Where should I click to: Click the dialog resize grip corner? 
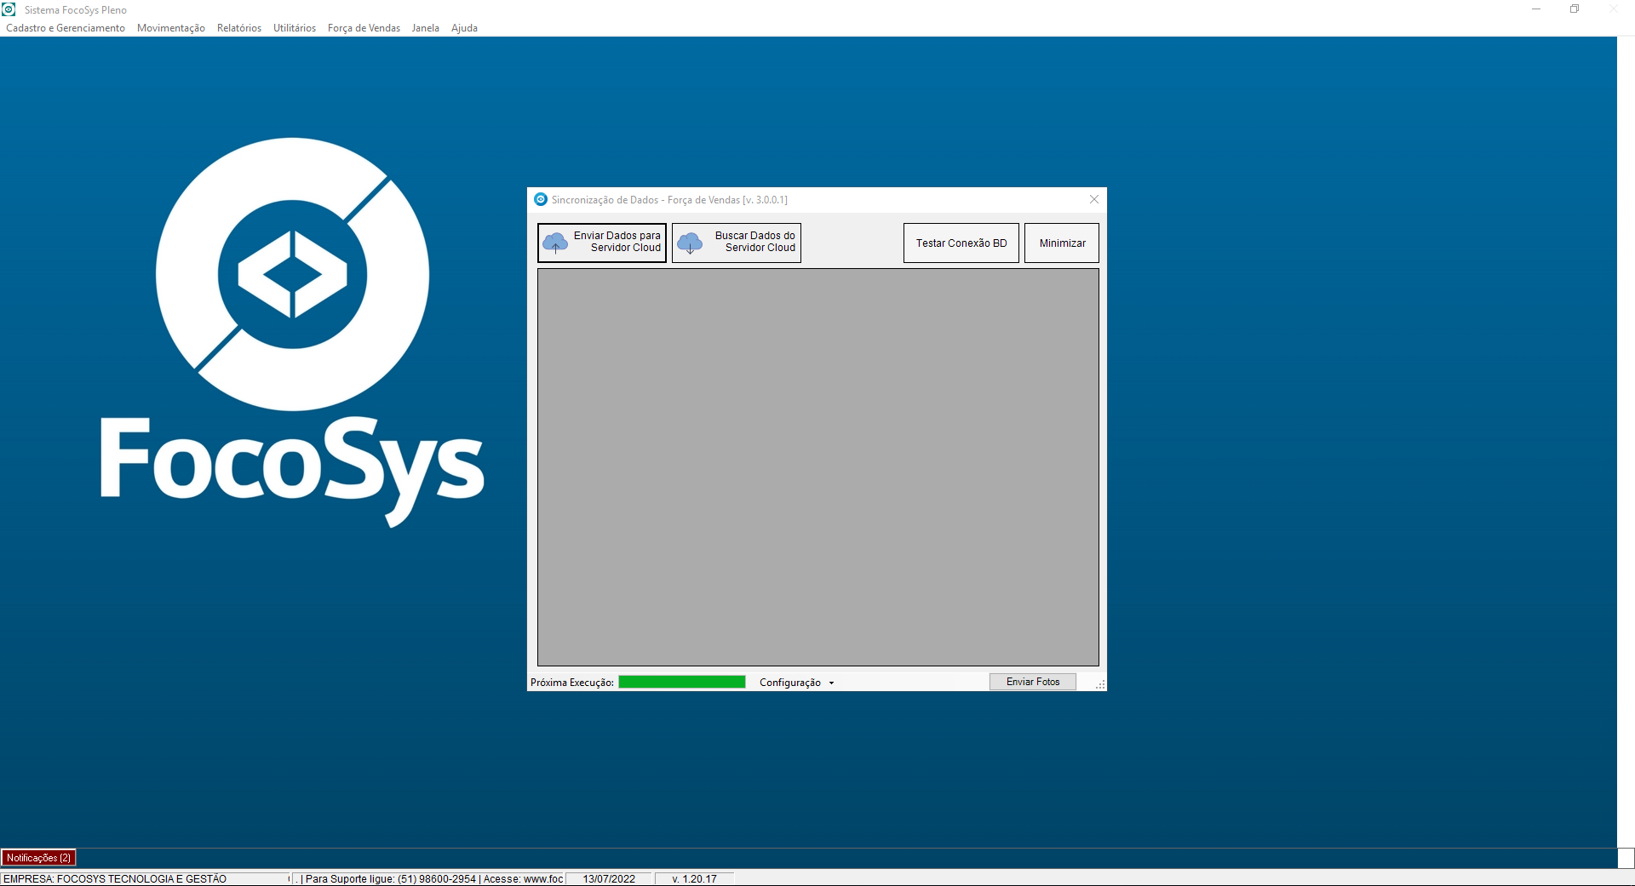(x=1100, y=684)
